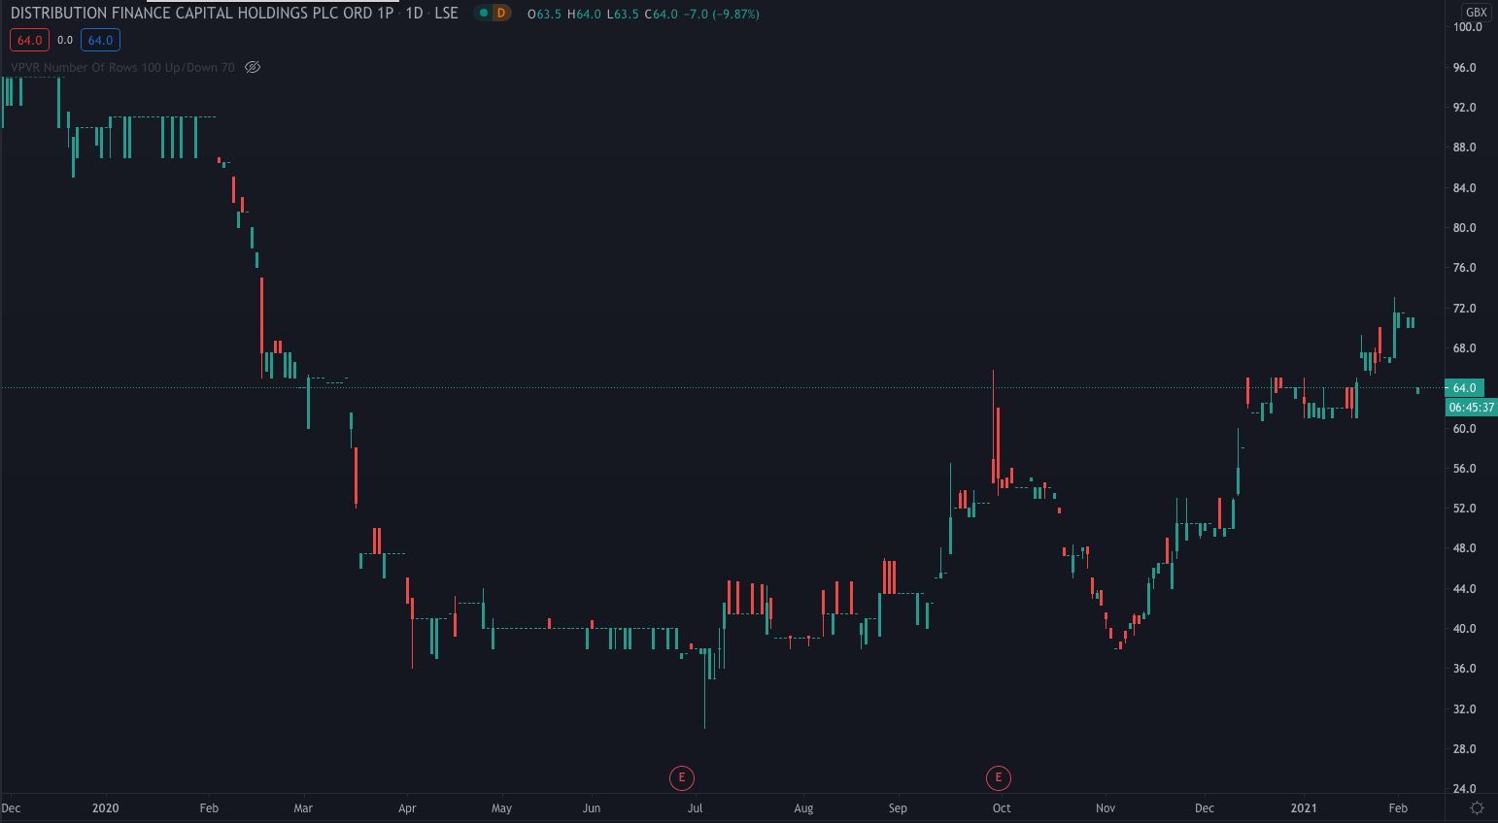Select the VPVR Number Of Rows indicator legend
The width and height of the screenshot is (1498, 823).
(122, 67)
